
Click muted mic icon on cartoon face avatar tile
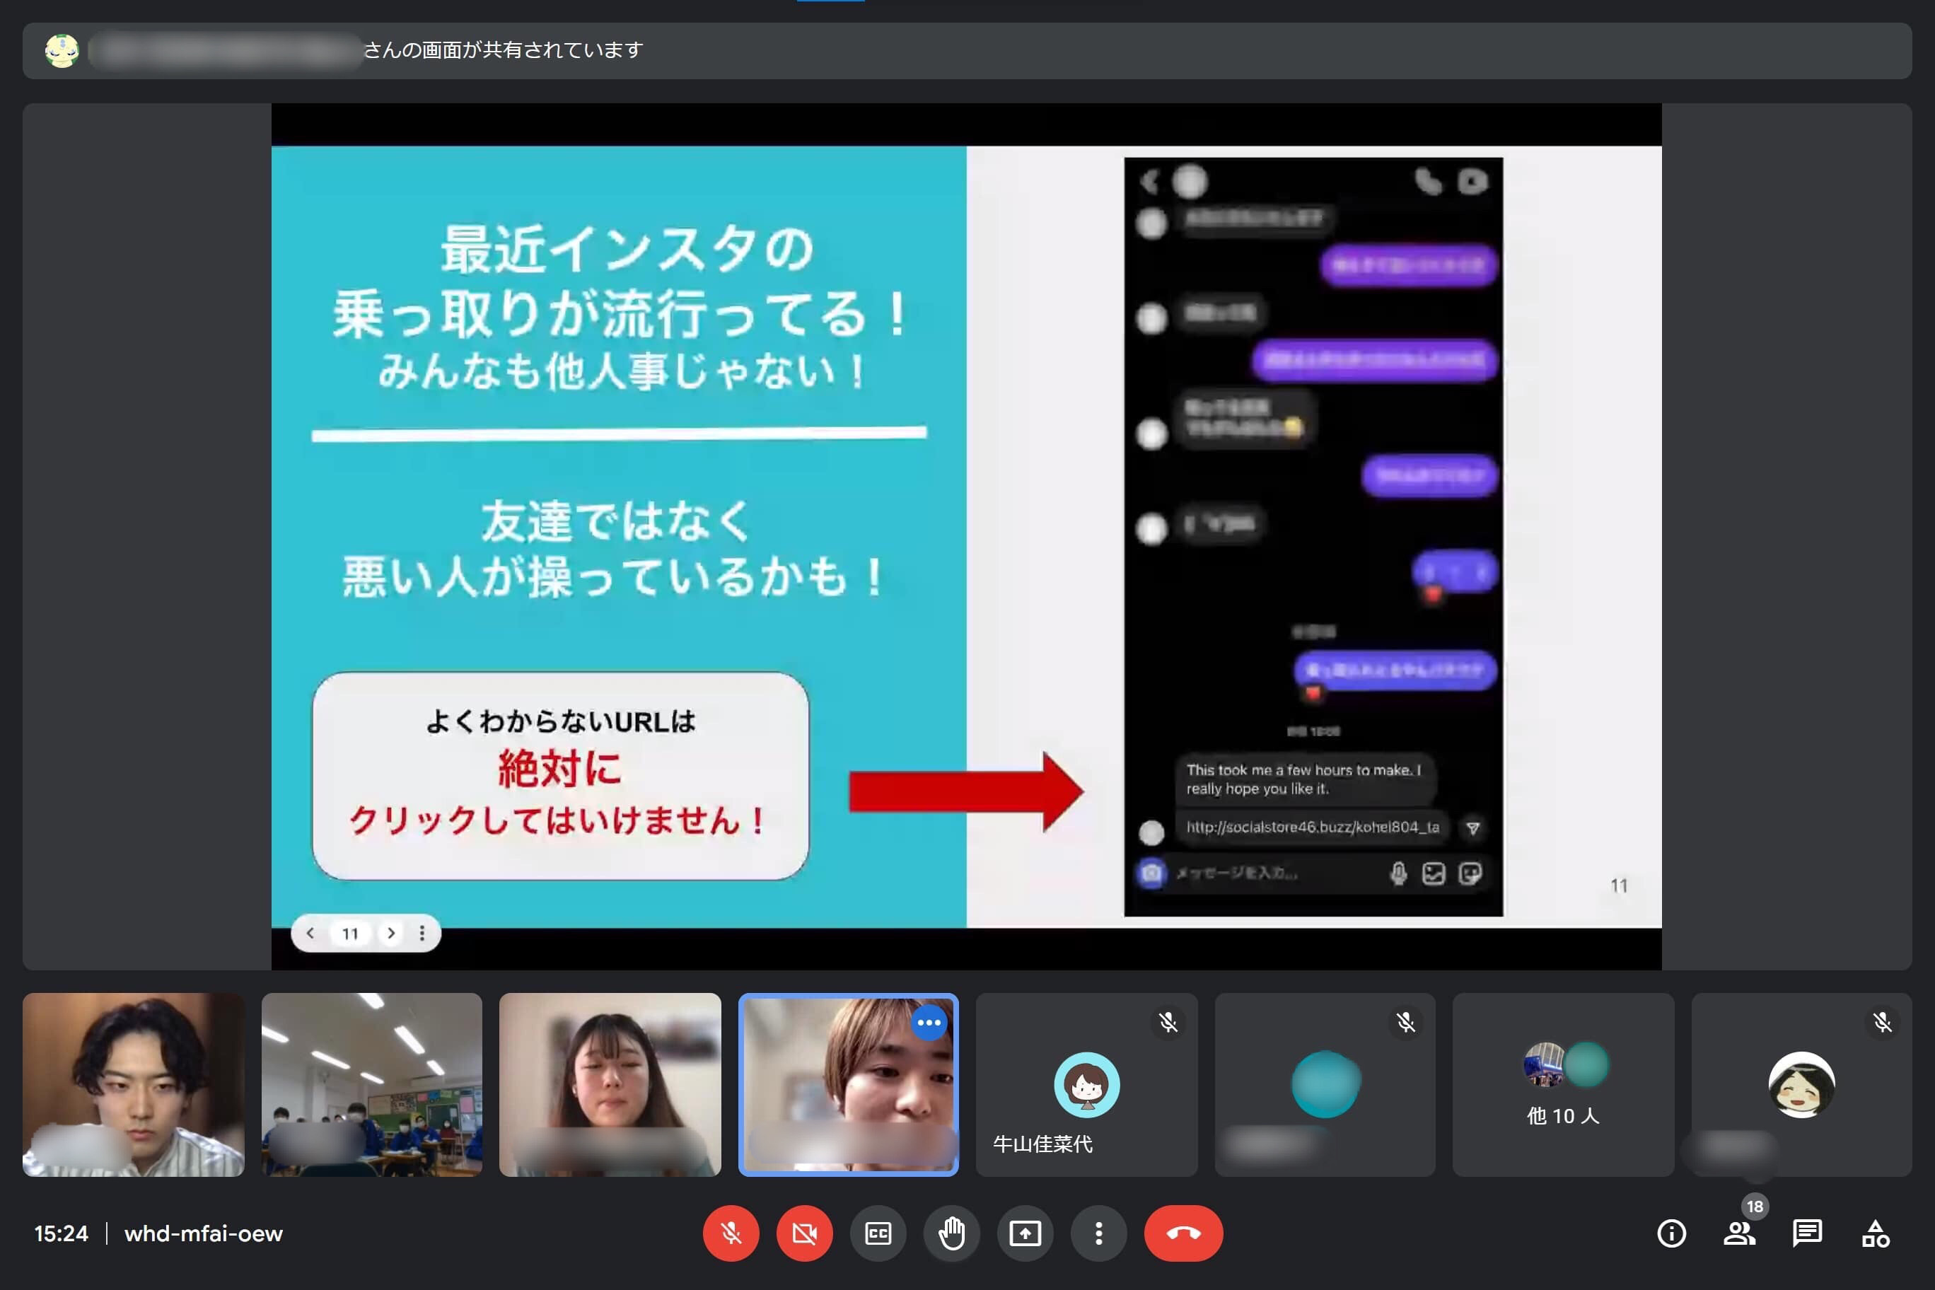1883,1023
